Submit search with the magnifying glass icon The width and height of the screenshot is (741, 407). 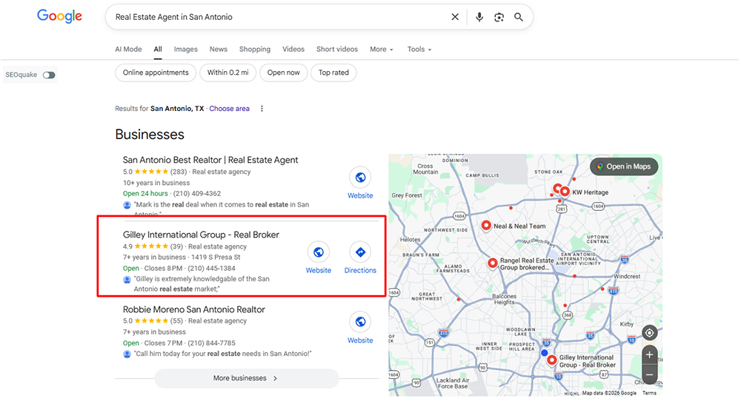pos(519,17)
